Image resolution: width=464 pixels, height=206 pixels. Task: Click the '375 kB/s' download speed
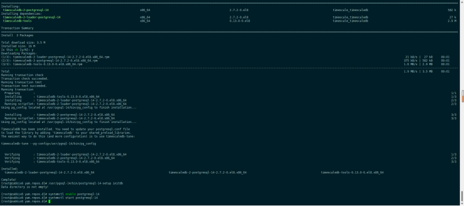click(x=411, y=60)
